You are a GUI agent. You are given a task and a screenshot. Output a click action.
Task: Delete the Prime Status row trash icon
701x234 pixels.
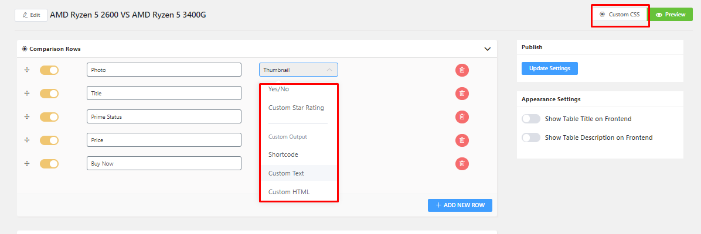coord(462,116)
